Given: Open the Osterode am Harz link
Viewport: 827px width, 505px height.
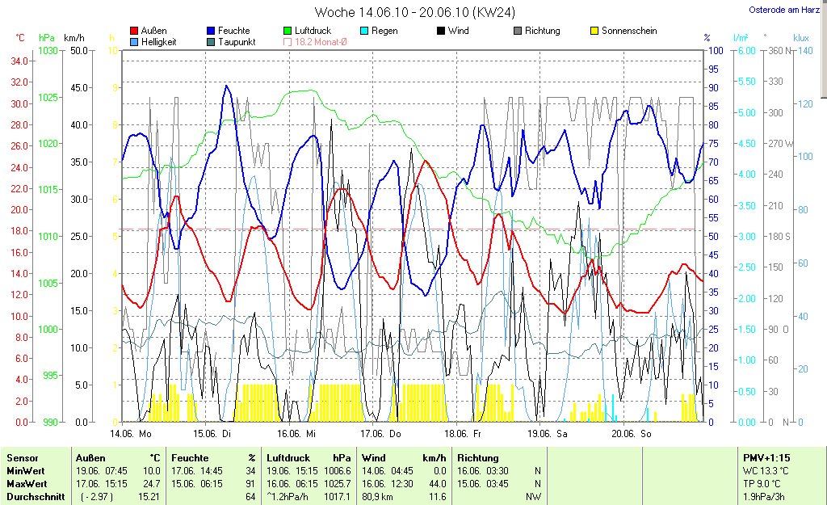Looking at the screenshot, I should pyautogui.click(x=787, y=11).
